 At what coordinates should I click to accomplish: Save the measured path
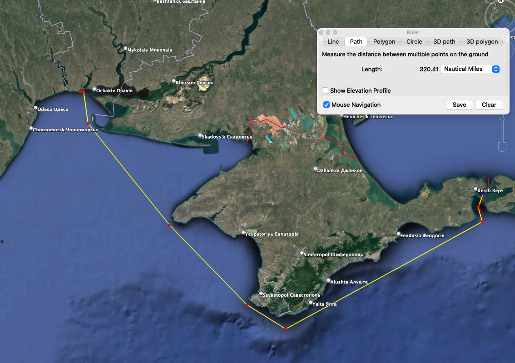459,104
